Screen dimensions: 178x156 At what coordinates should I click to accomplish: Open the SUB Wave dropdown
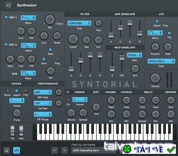click(28, 73)
